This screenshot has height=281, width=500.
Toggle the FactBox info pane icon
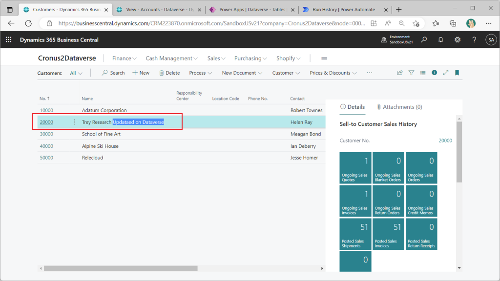pyautogui.click(x=434, y=73)
